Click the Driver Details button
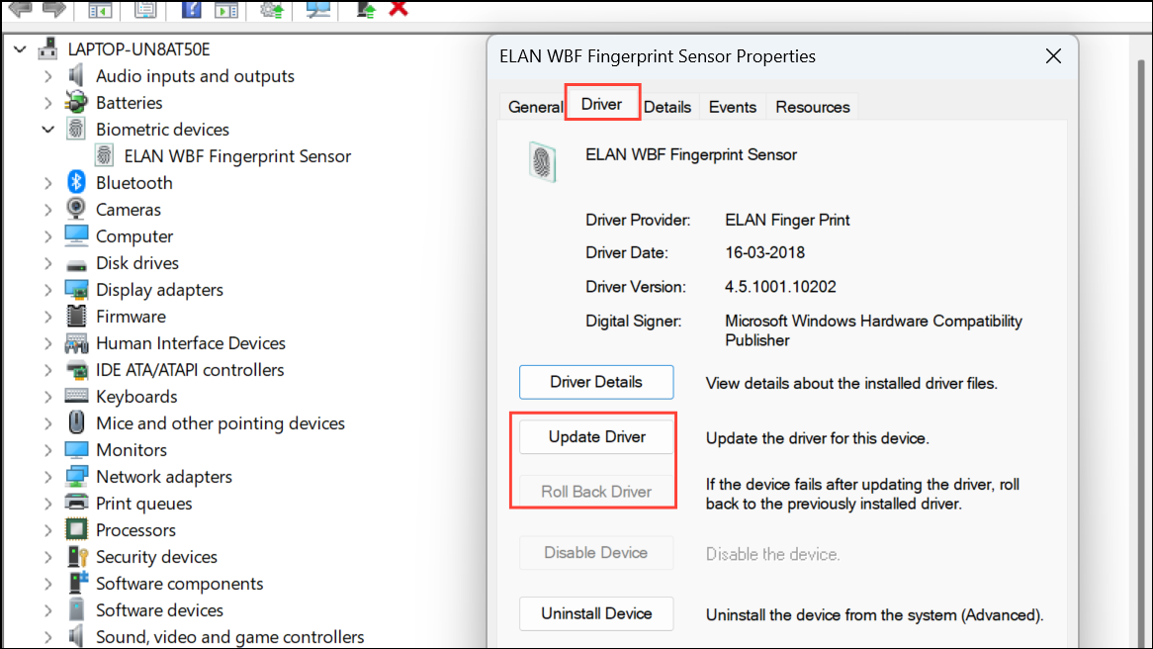1153x649 pixels. pos(596,382)
